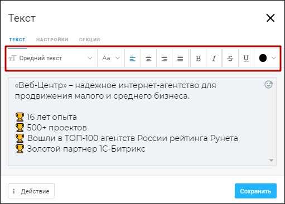Expand the text color dropdown arrow
The height and width of the screenshot is (204, 285).
coord(273,58)
